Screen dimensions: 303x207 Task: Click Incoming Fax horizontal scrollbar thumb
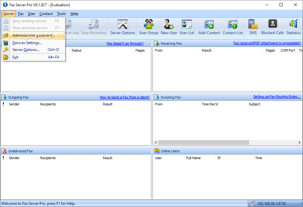pyautogui.click(x=204, y=142)
